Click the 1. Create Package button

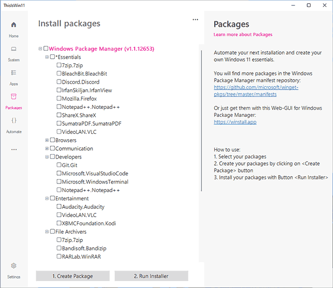73,276
